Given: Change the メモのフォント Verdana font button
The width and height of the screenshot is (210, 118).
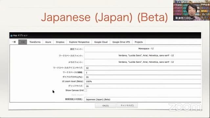Looking at the screenshot, I should 143,62.
